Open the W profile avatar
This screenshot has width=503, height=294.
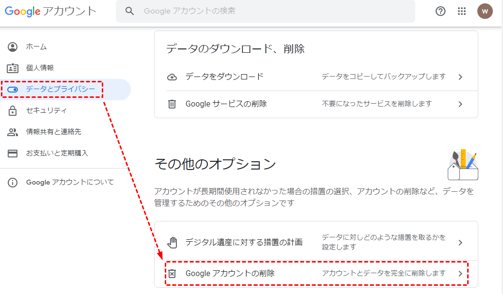(485, 11)
